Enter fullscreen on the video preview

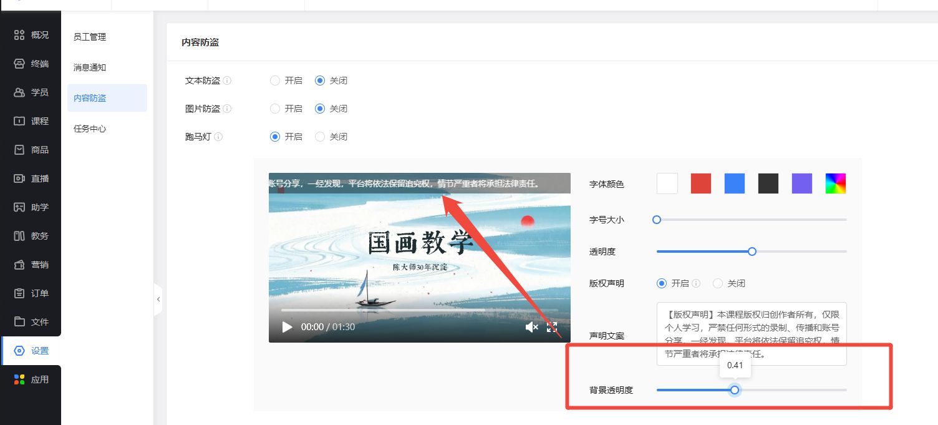tap(552, 327)
